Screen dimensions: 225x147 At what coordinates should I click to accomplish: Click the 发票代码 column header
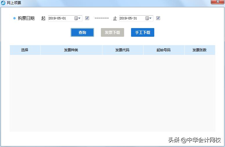(x=123, y=50)
